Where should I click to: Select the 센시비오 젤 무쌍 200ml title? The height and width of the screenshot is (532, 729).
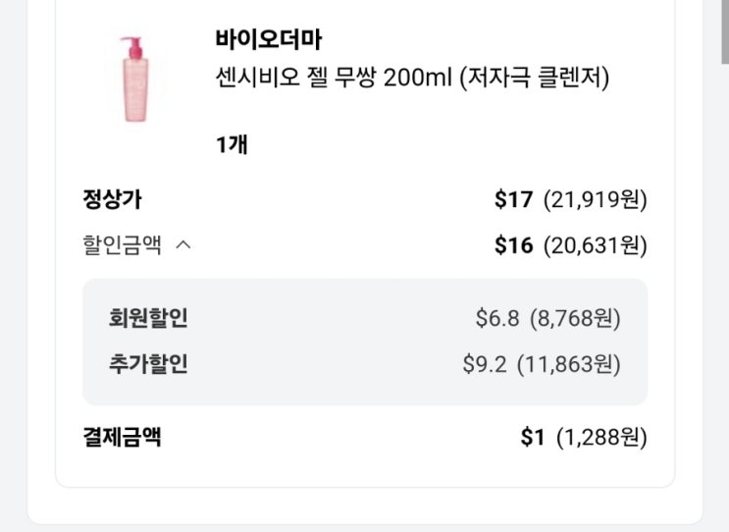[412, 78]
